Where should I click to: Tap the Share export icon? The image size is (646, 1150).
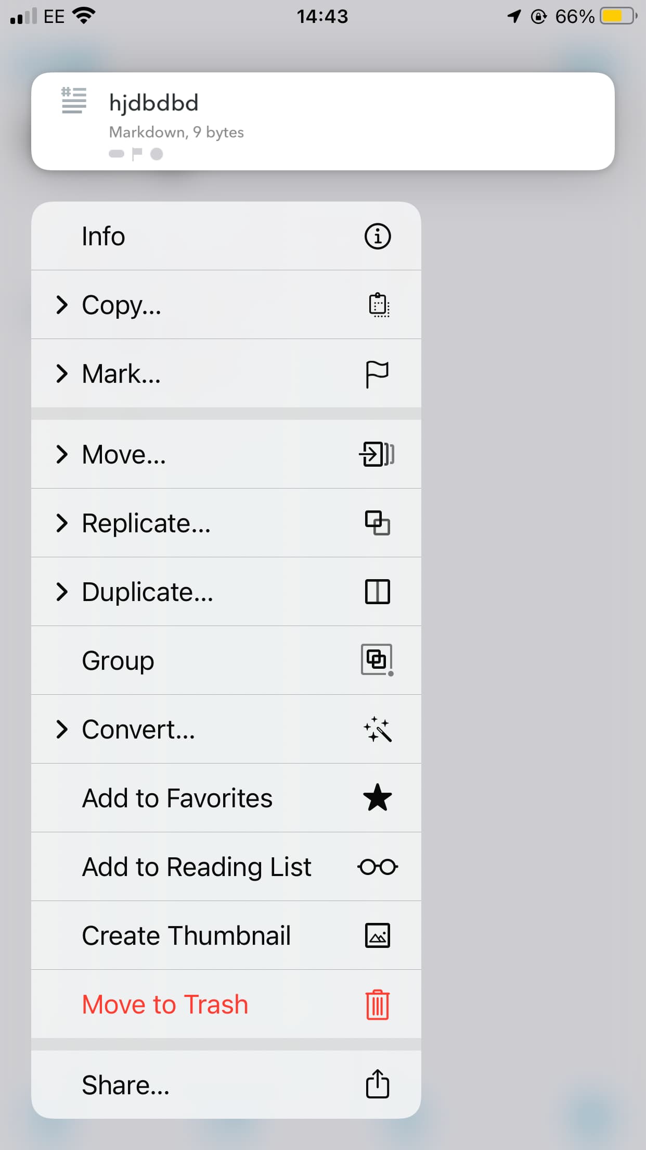tap(377, 1084)
